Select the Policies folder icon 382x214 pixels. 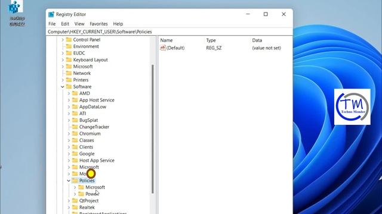[75, 181]
